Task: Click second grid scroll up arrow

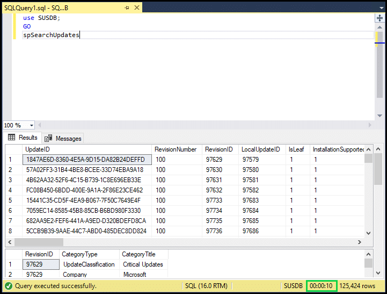Action: [x=369, y=254]
